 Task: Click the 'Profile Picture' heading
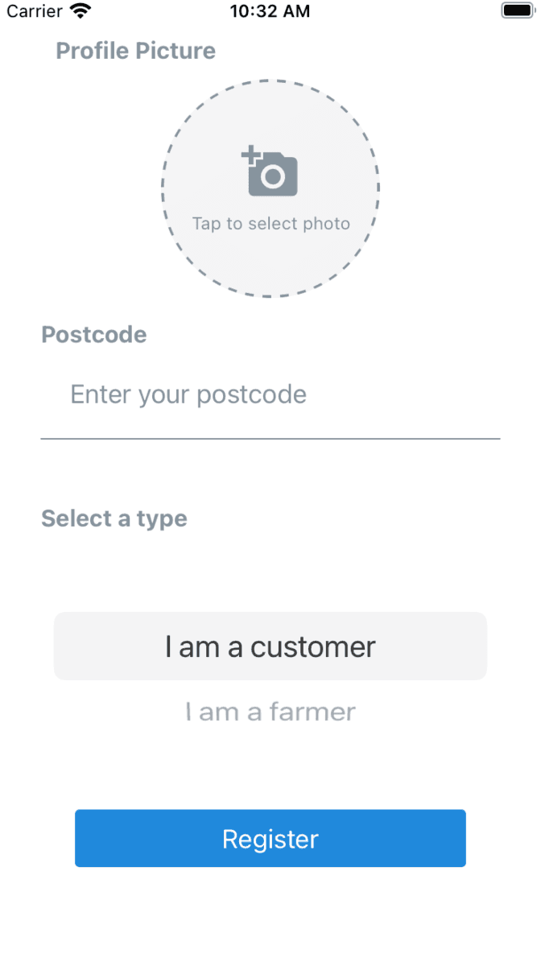(135, 51)
